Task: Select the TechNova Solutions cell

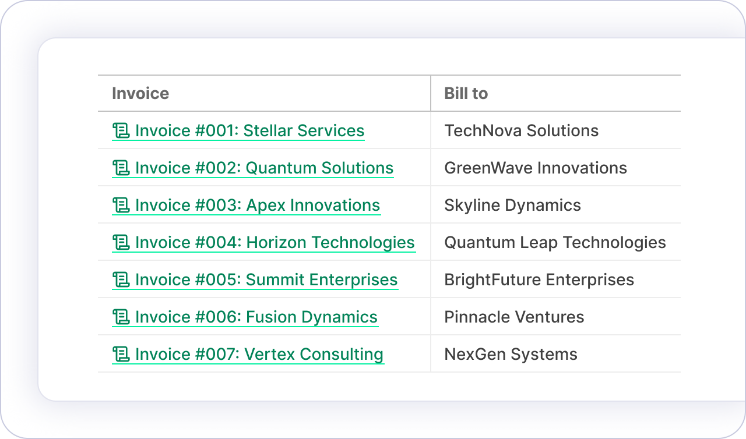Action: (521, 130)
